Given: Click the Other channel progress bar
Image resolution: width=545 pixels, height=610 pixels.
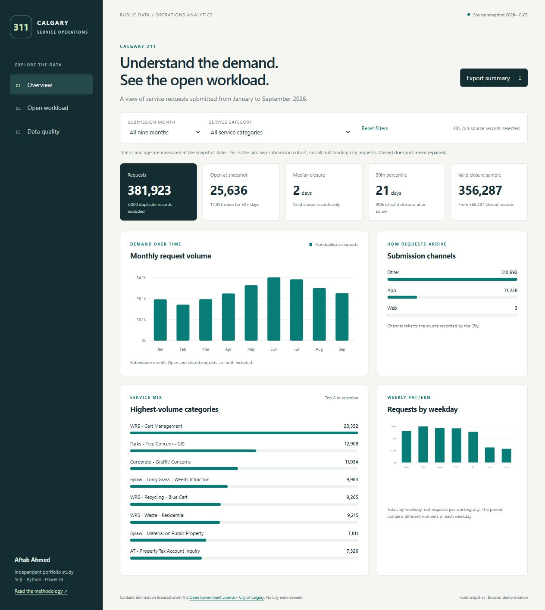Looking at the screenshot, I should click(452, 279).
